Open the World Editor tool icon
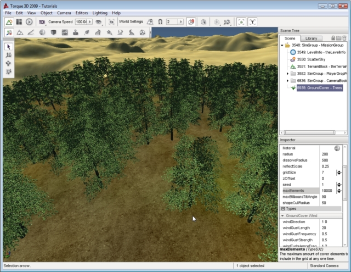Image resolution: width=351 pixels, height=272 pixels. coord(9,22)
